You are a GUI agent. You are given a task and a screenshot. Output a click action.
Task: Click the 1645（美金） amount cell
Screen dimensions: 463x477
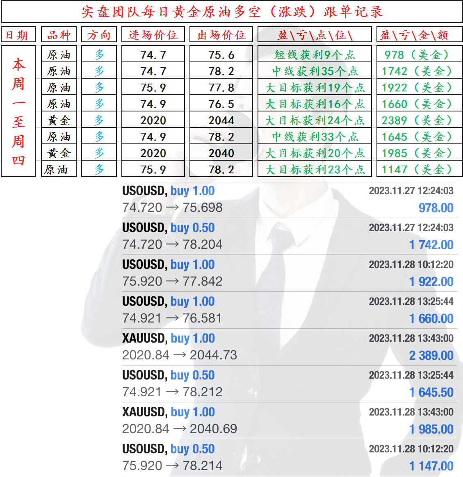420,136
